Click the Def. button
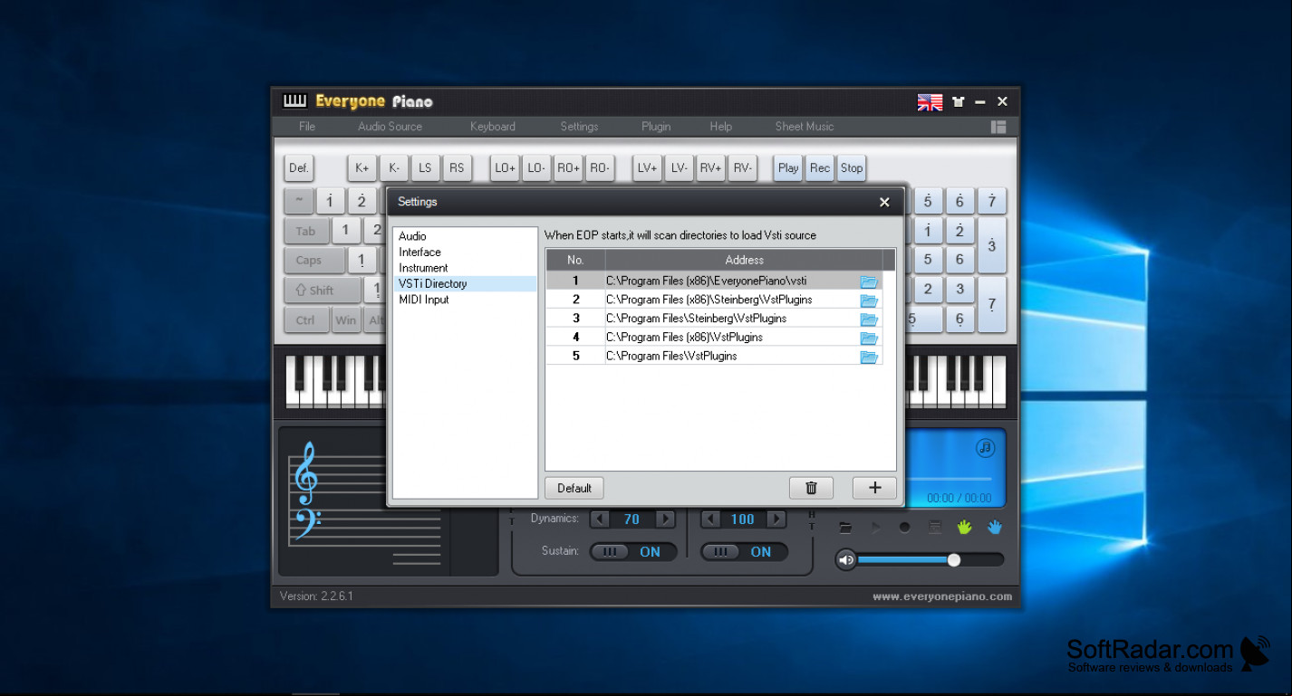Viewport: 1292px width, 696px height. click(x=299, y=167)
